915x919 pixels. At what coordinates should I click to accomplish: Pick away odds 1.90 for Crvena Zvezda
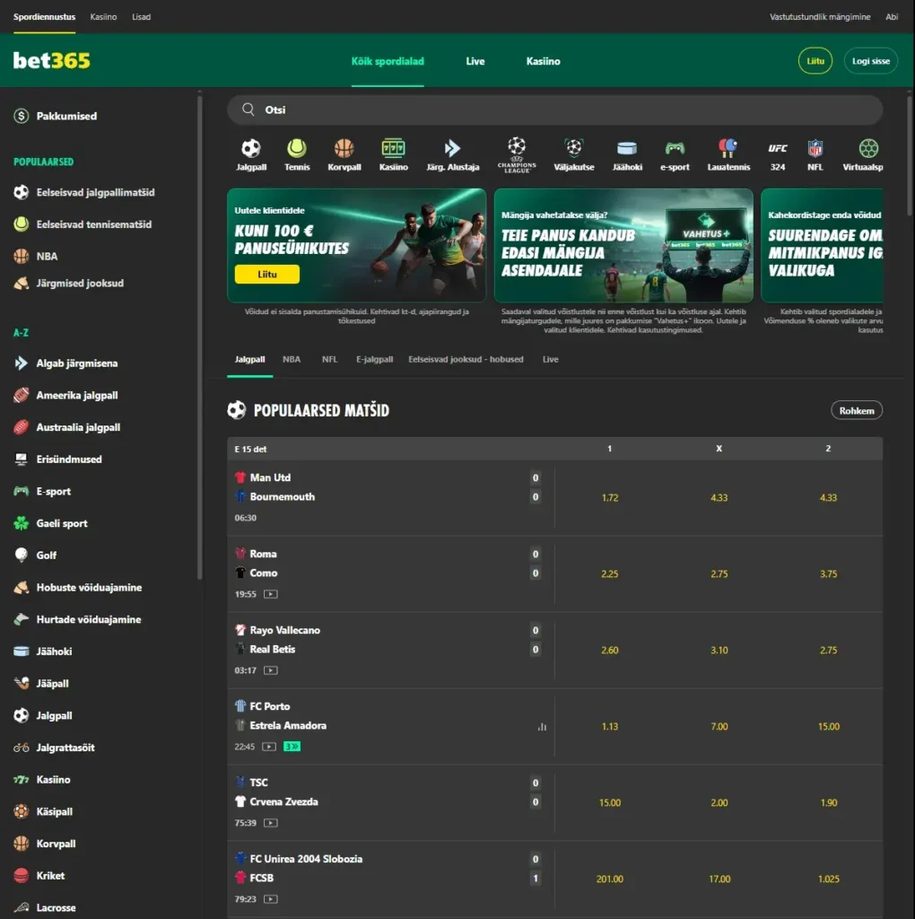(x=828, y=803)
